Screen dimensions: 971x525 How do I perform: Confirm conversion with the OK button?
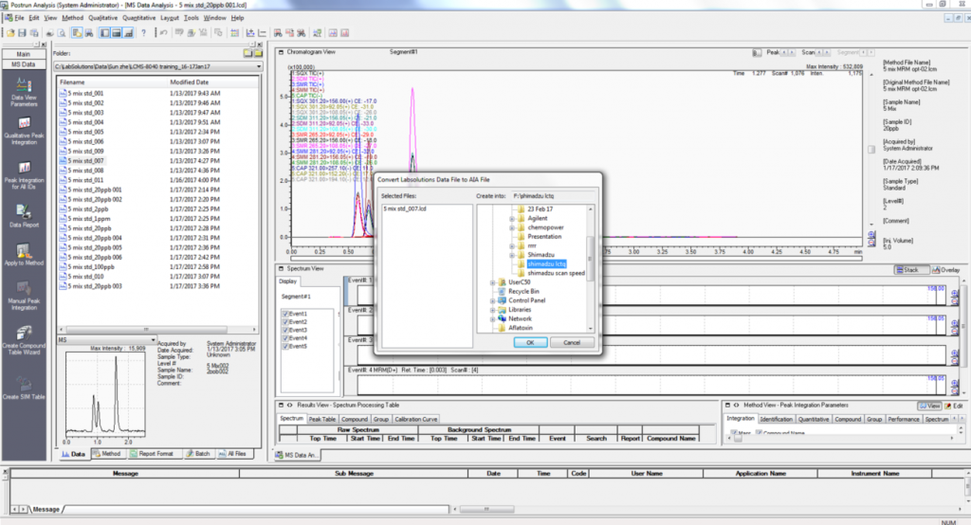(x=529, y=342)
